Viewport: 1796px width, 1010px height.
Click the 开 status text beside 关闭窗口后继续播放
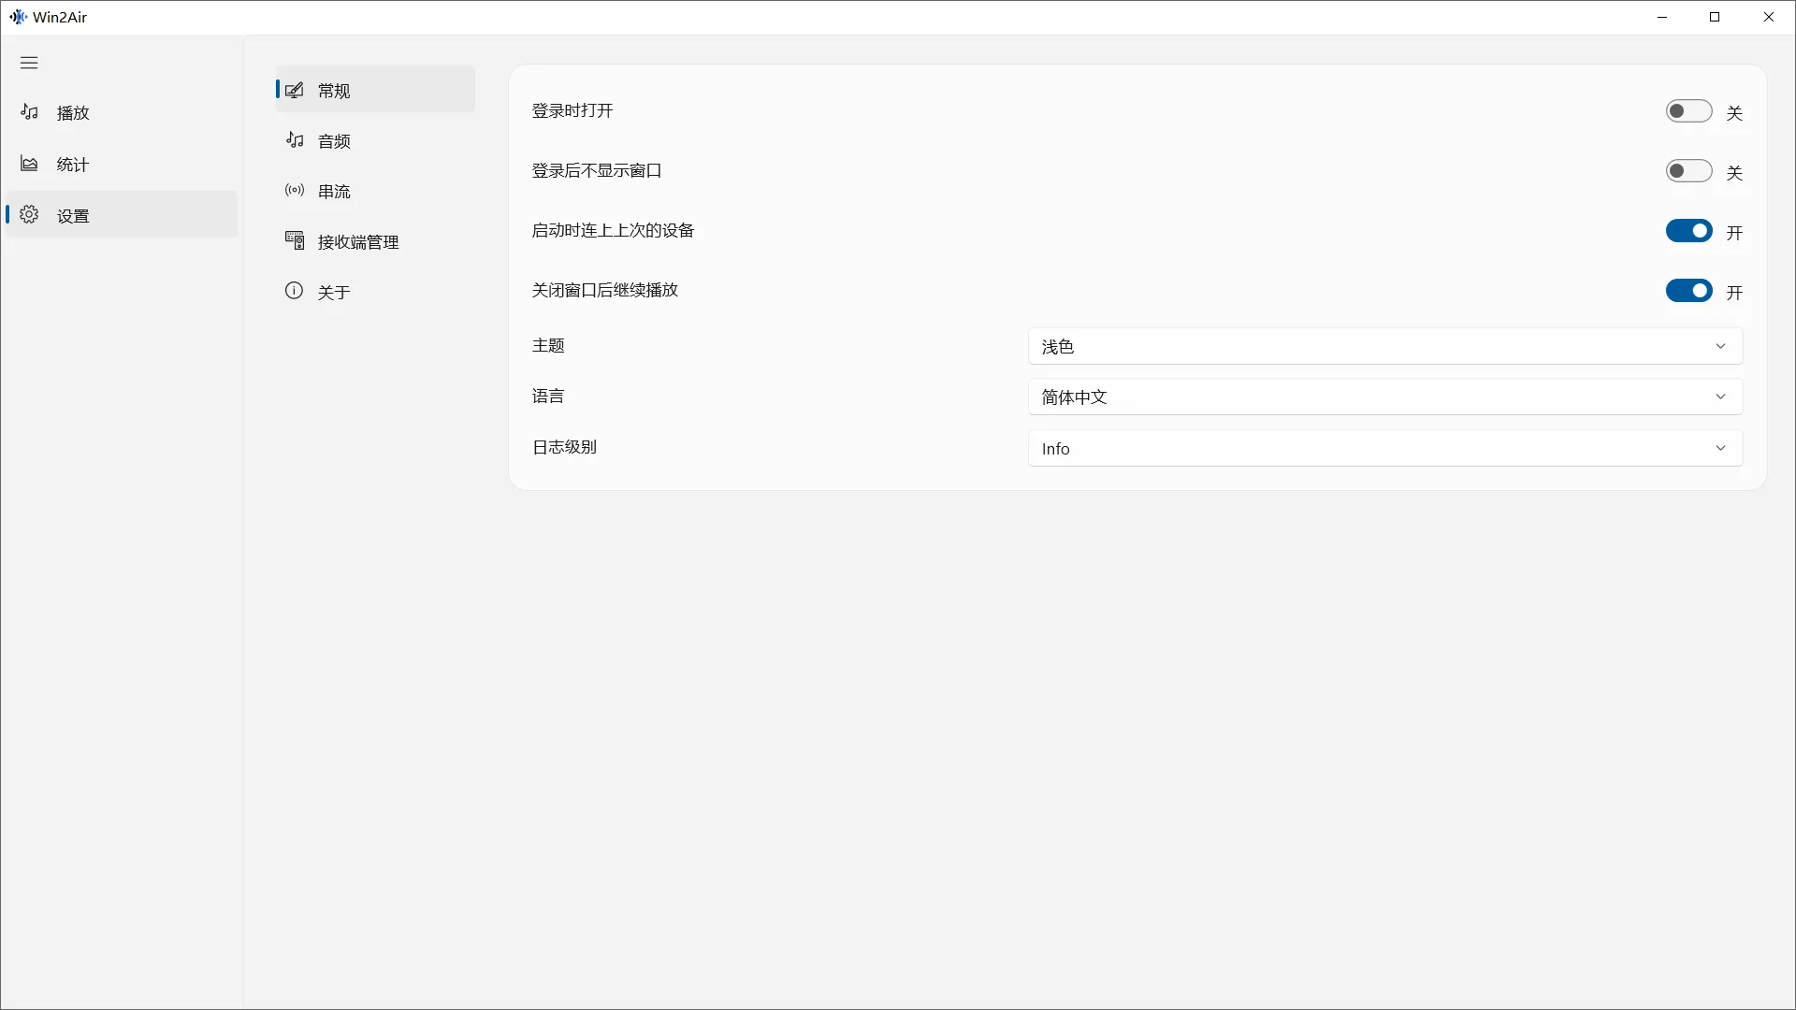tap(1734, 293)
